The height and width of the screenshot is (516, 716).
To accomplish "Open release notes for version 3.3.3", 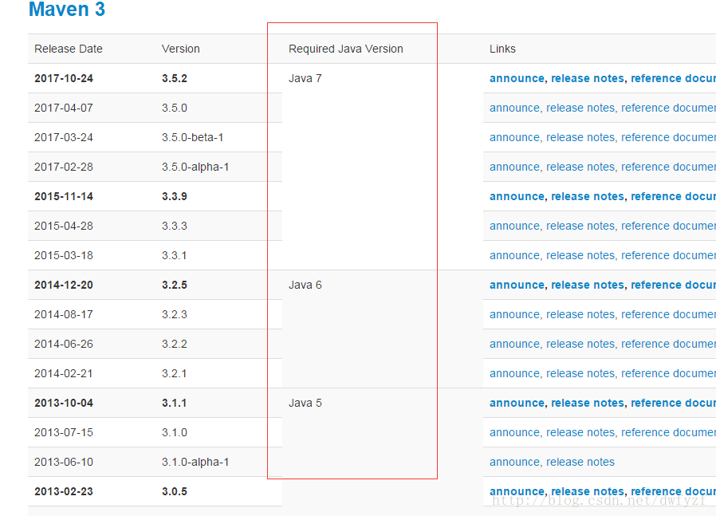I will click(580, 226).
